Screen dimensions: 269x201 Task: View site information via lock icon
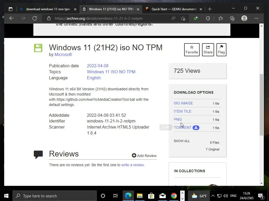(49, 18)
